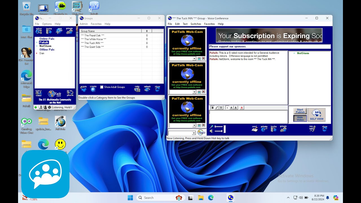The height and width of the screenshot is (203, 361).
Task: Click the microphone volume icon
Action: (212, 127)
